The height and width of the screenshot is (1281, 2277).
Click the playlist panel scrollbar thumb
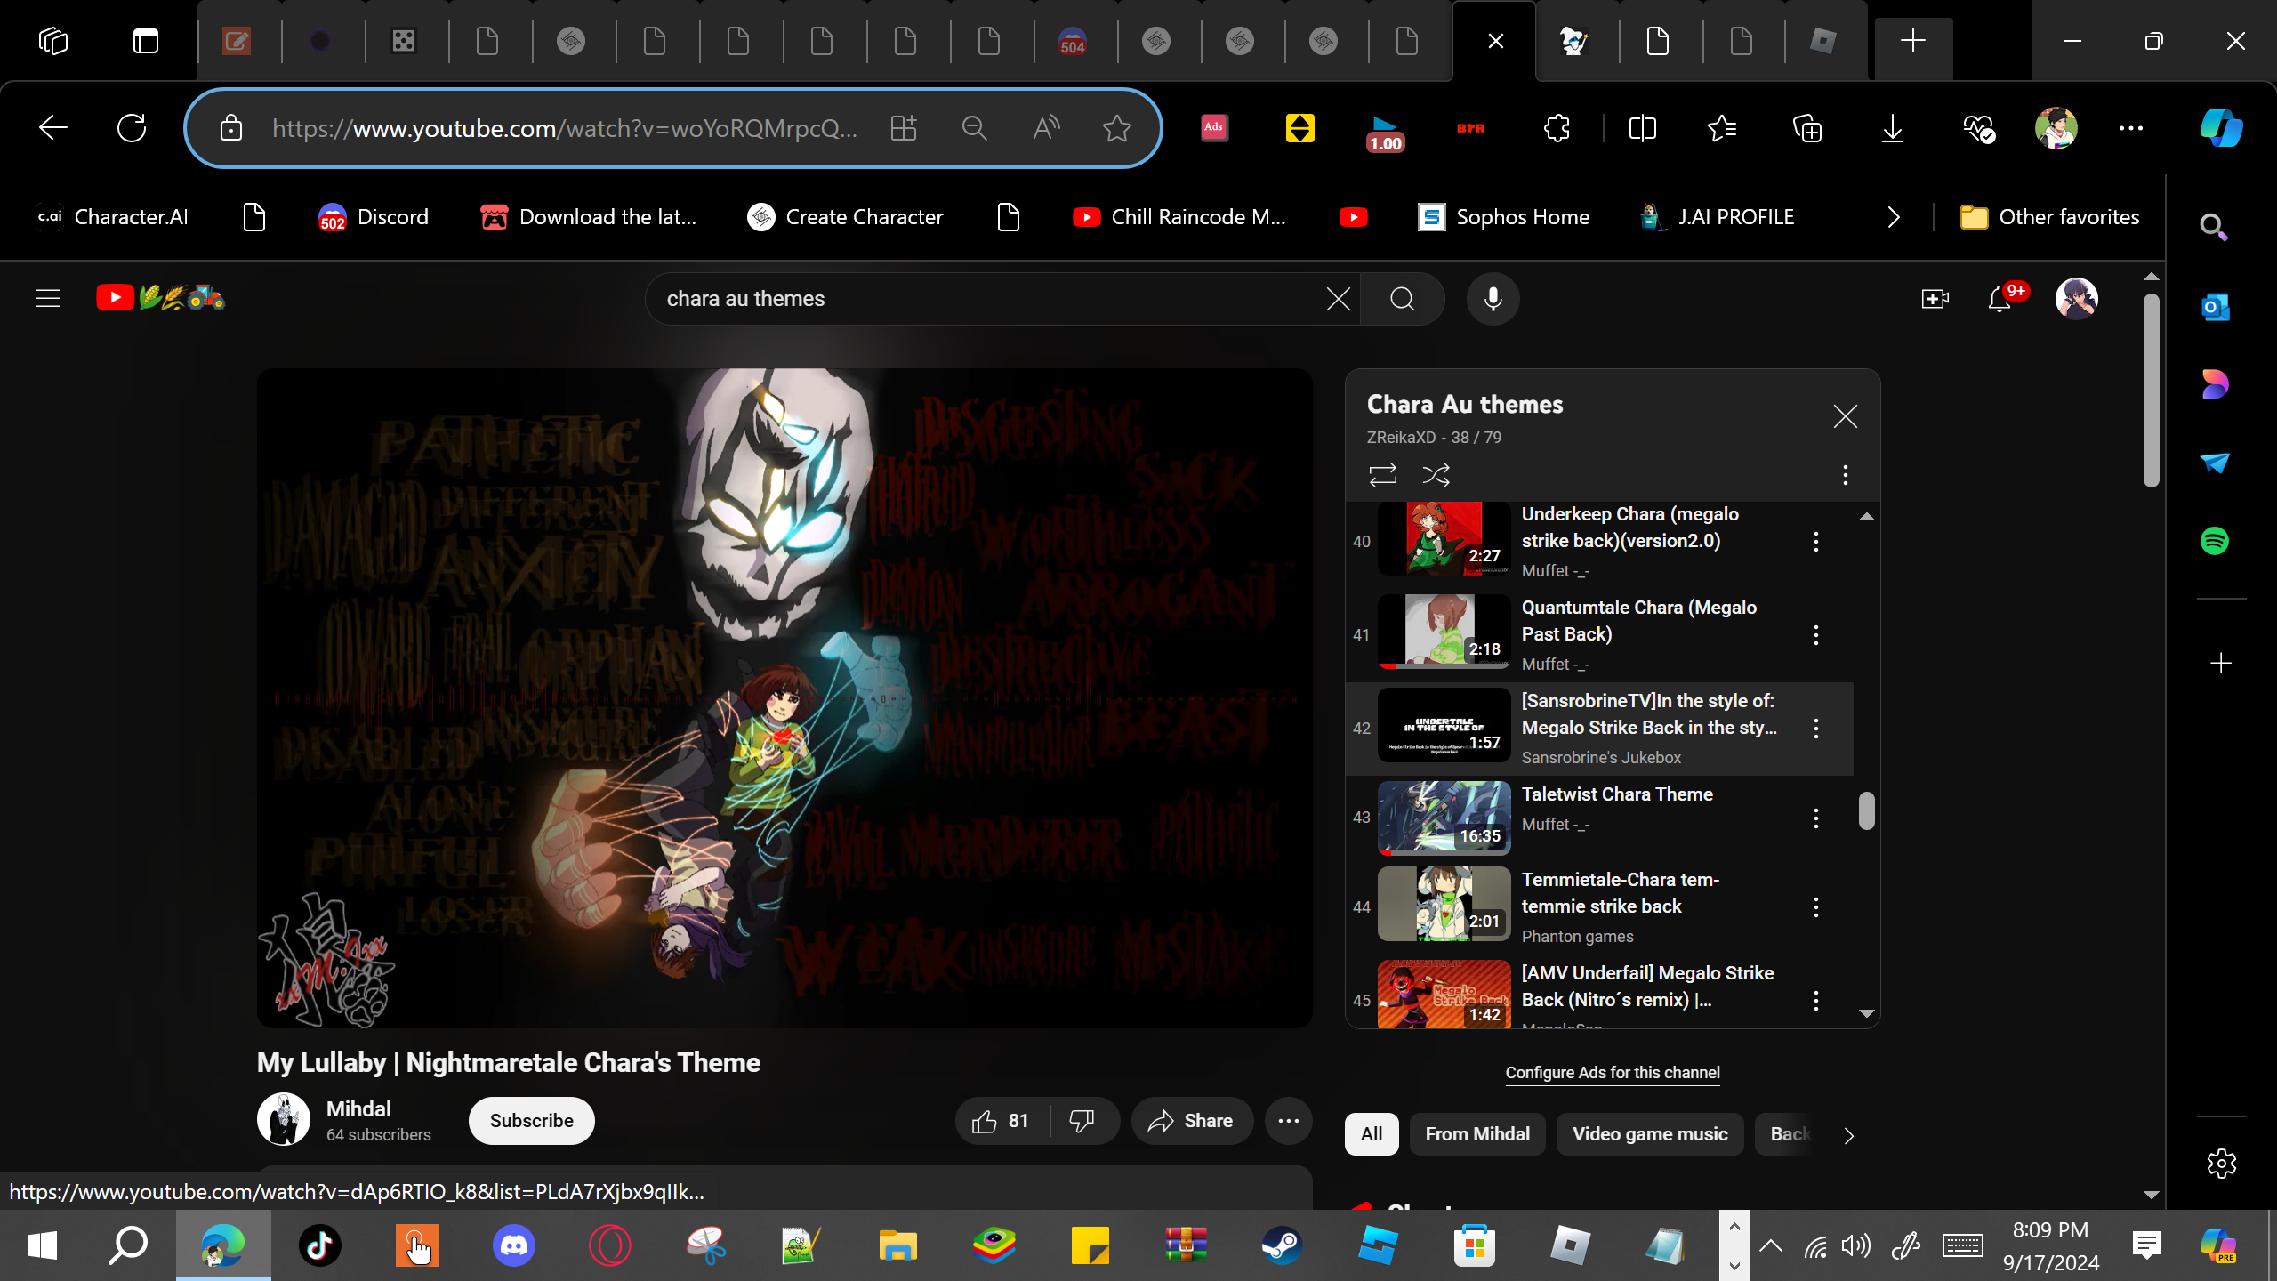pyautogui.click(x=1866, y=810)
